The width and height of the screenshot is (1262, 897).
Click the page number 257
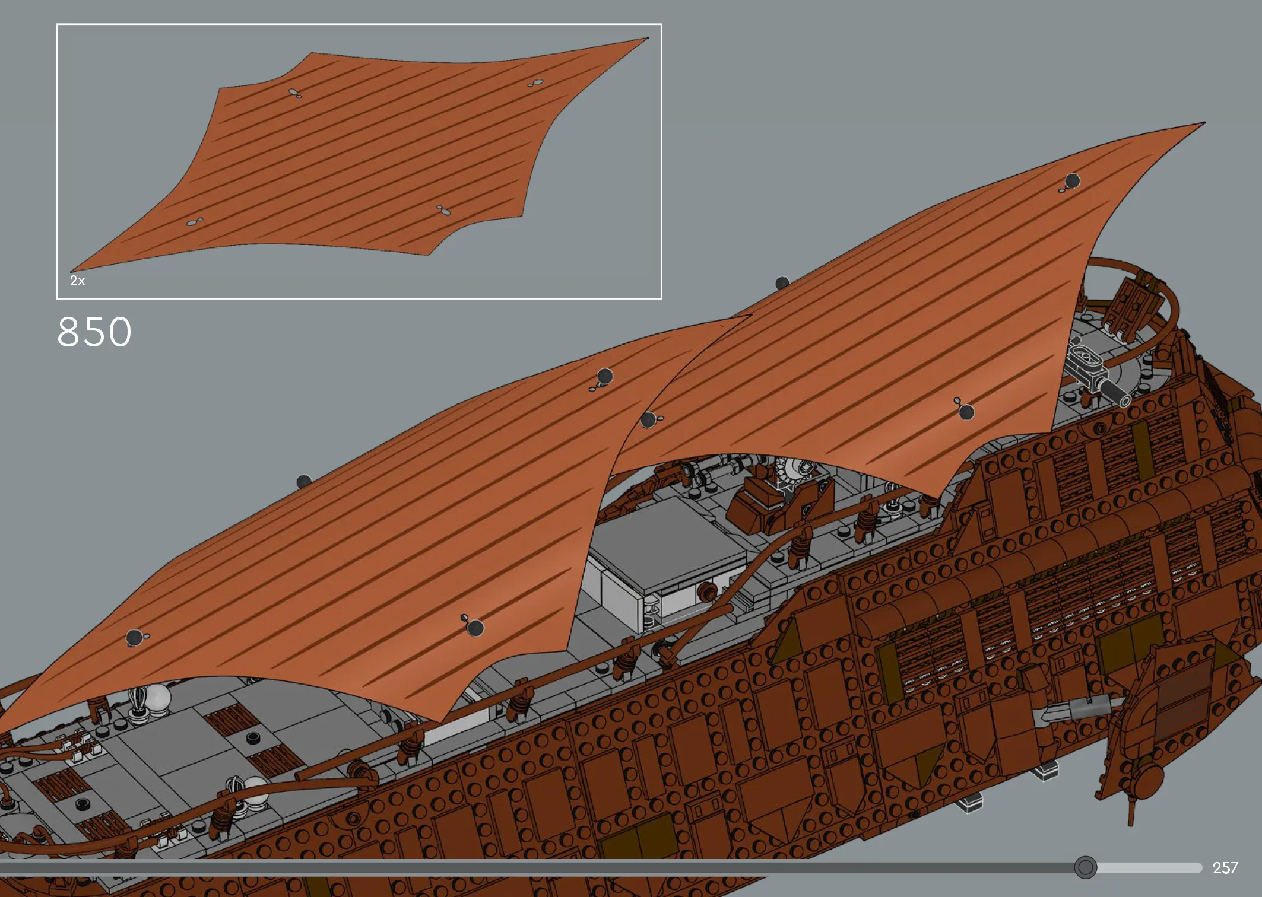point(1225,868)
